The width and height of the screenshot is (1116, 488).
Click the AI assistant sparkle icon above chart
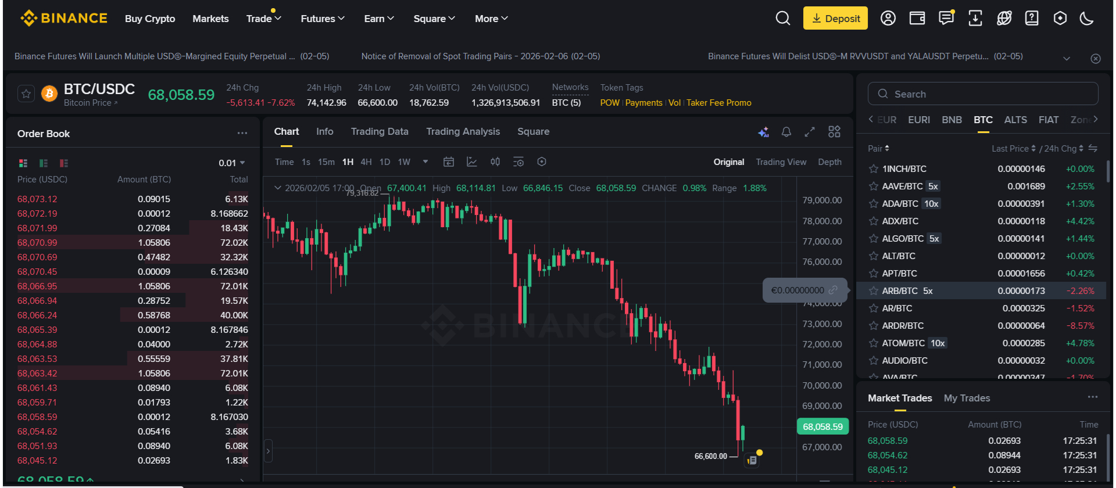click(763, 132)
